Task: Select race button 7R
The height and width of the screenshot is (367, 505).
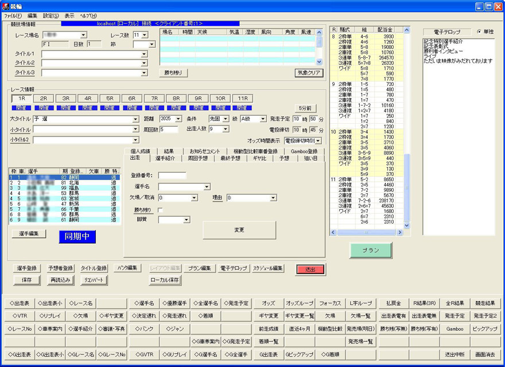Action: [154, 99]
